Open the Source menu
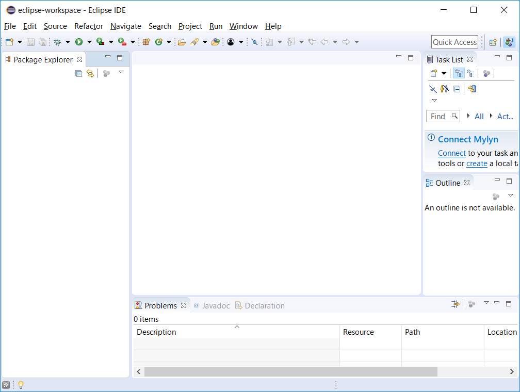This screenshot has width=520, height=392. [x=55, y=26]
